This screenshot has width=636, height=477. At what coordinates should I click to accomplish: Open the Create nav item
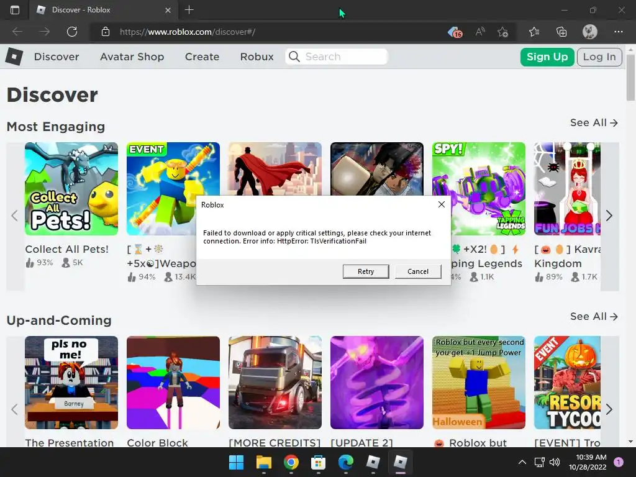point(202,57)
